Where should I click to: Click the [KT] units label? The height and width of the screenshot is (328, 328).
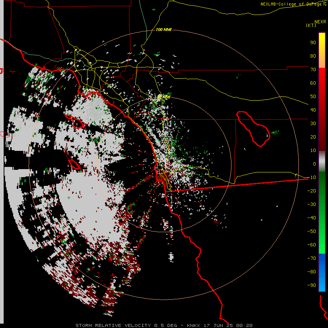[x=311, y=25]
